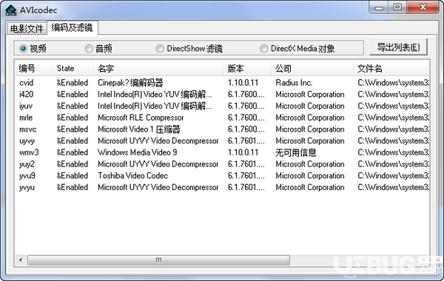This screenshot has height=281, width=444.
Task: Click Microsoft RLE Compressor name
Action: (x=141, y=118)
